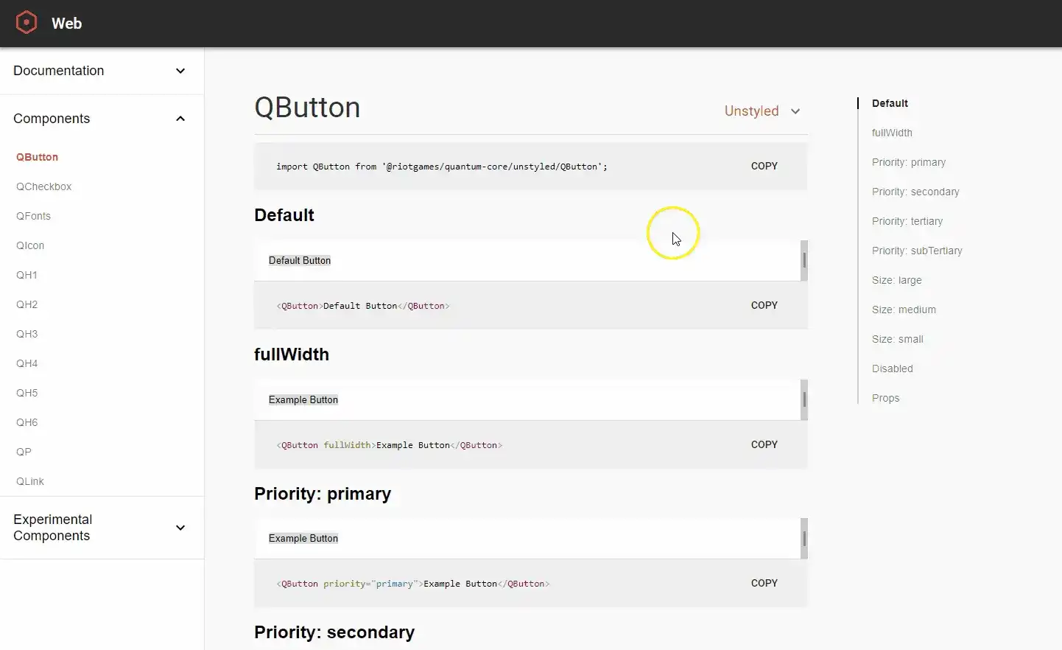Copy the priority primary example code
This screenshot has height=650, width=1062.
tap(764, 583)
